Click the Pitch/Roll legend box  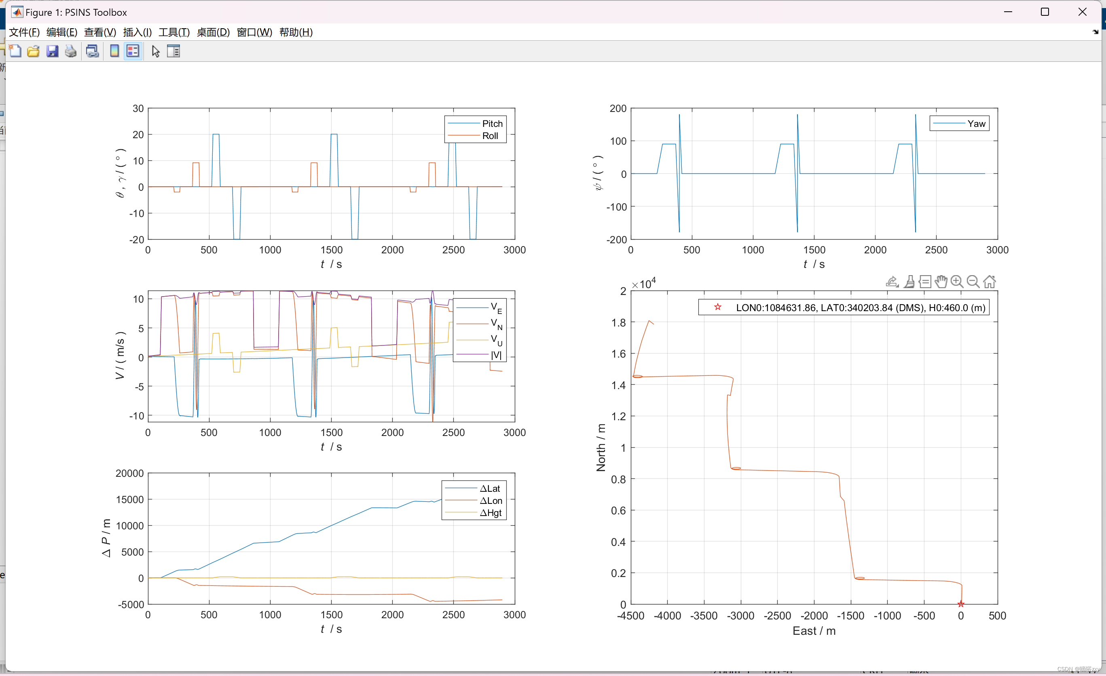point(475,130)
